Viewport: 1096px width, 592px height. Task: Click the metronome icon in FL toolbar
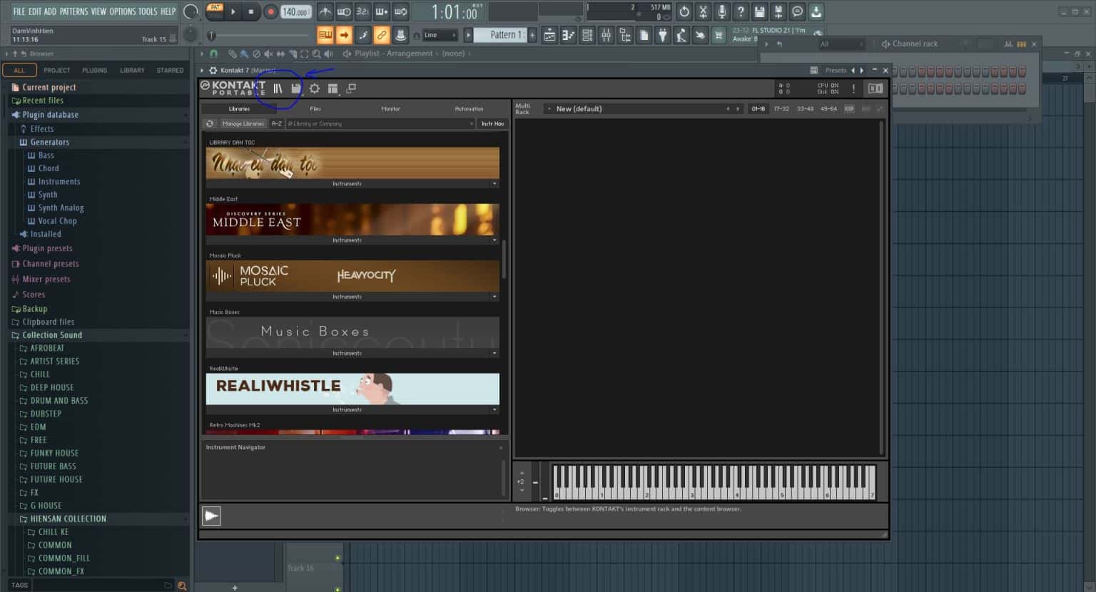[325, 11]
